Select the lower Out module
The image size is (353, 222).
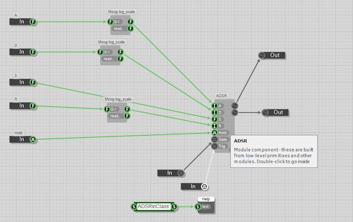tap(278, 112)
